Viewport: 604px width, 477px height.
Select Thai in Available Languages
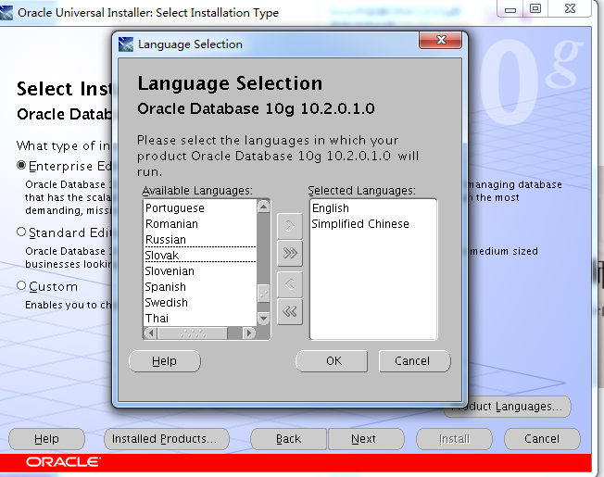coord(200,319)
